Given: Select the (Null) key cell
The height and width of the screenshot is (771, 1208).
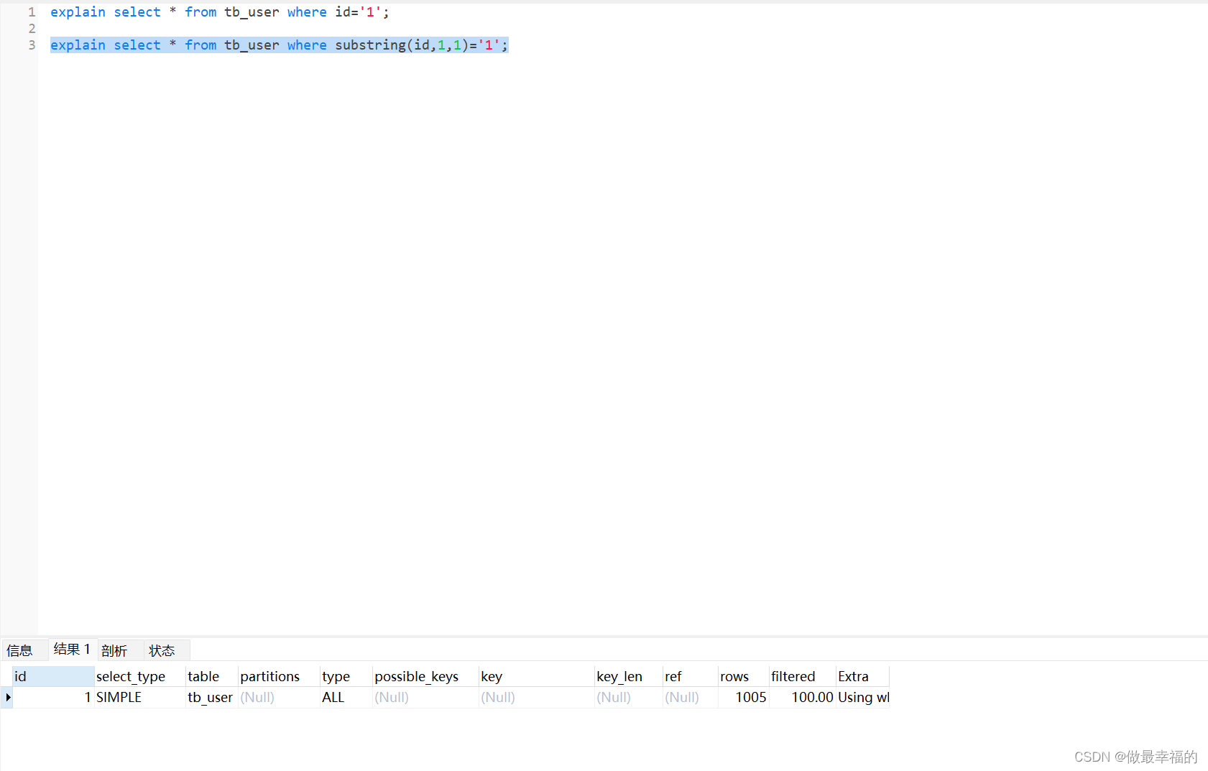Looking at the screenshot, I should [x=536, y=697].
